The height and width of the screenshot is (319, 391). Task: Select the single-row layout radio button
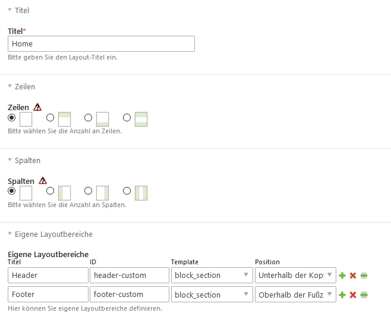(x=12, y=118)
